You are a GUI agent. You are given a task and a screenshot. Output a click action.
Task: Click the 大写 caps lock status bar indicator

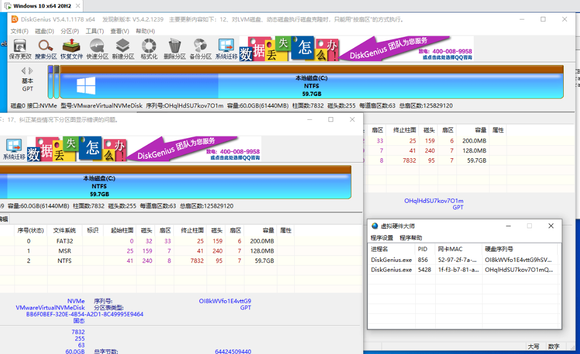(x=533, y=346)
